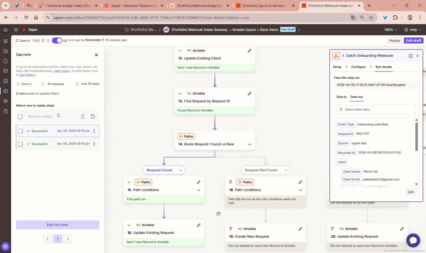Reload the browser page
Viewport: 426px width, 253px height.
26,17
